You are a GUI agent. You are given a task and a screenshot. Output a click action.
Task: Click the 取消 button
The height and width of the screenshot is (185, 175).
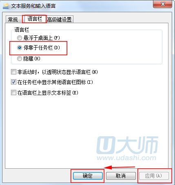[121, 176]
